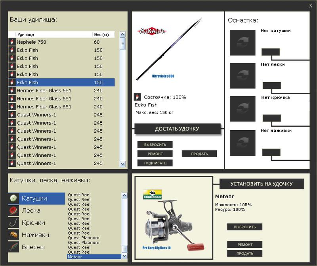The height and width of the screenshot is (266, 317).
Task: Click rod list scrollbar down arrow
Action: pyautogui.click(x=122, y=164)
